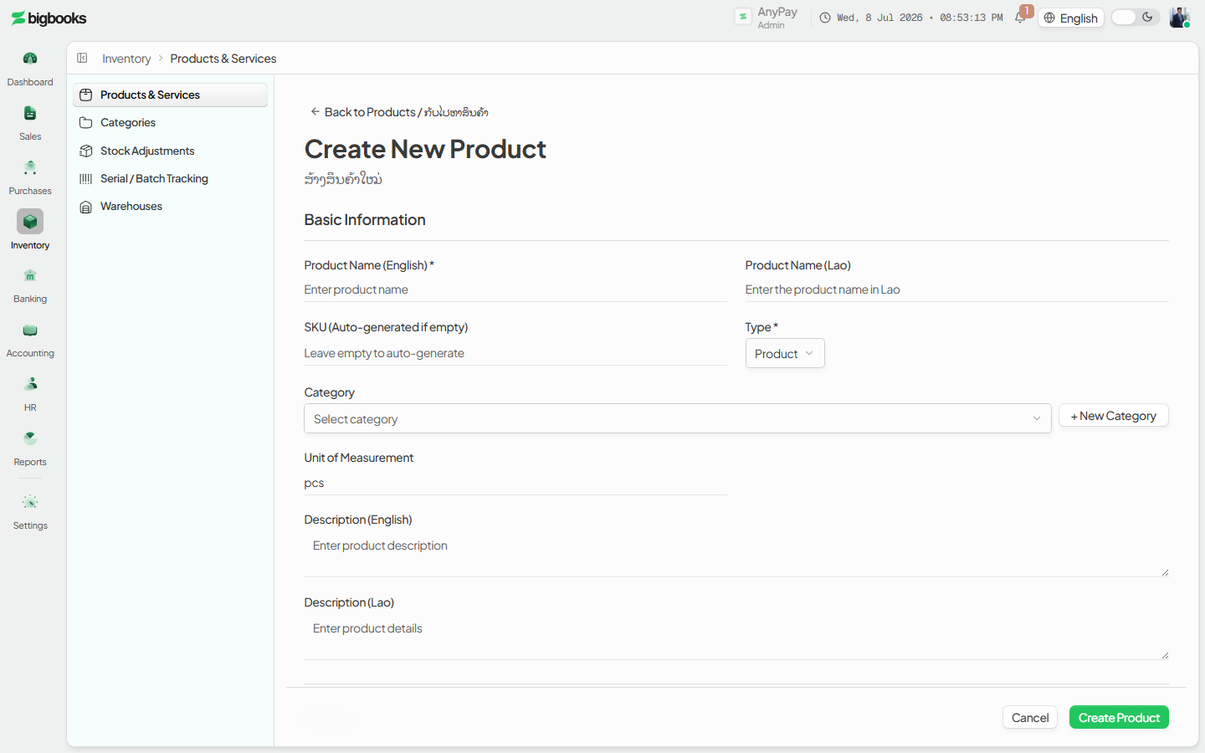
Task: Open the Type dropdown showing Product
Action: 785,353
